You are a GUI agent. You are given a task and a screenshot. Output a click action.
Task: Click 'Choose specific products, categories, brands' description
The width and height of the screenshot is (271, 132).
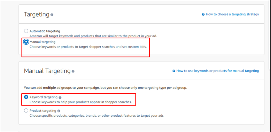pyautogui.click(x=97, y=116)
